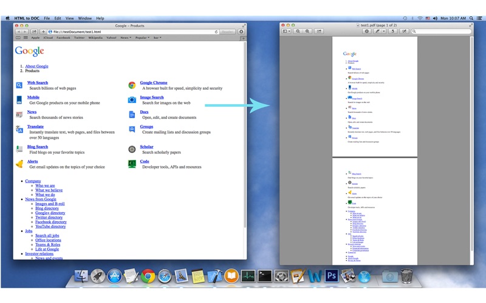This screenshot has height=303, width=486.
Task: Open the Apple menu
Action: click(7, 18)
